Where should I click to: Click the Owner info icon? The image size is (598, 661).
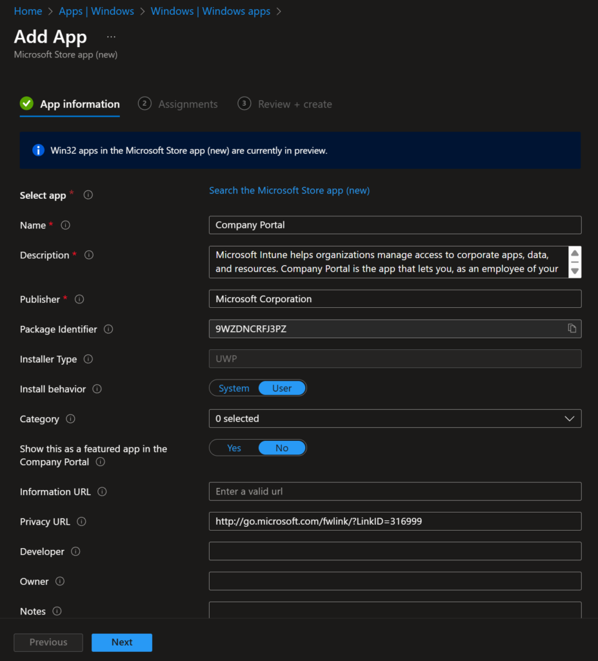pos(60,582)
